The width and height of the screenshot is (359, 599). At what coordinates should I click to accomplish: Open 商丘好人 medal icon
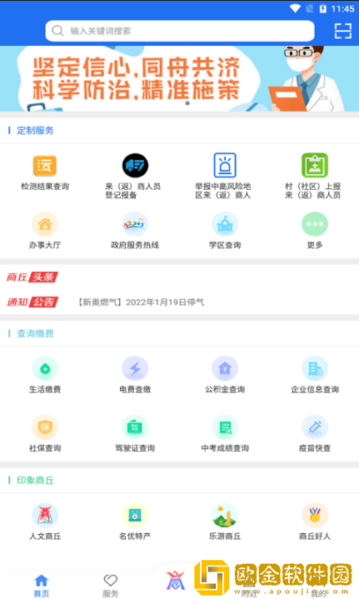coord(315,516)
